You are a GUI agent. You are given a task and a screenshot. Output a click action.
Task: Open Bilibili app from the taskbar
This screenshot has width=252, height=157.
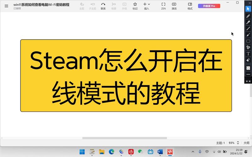coord(151,152)
